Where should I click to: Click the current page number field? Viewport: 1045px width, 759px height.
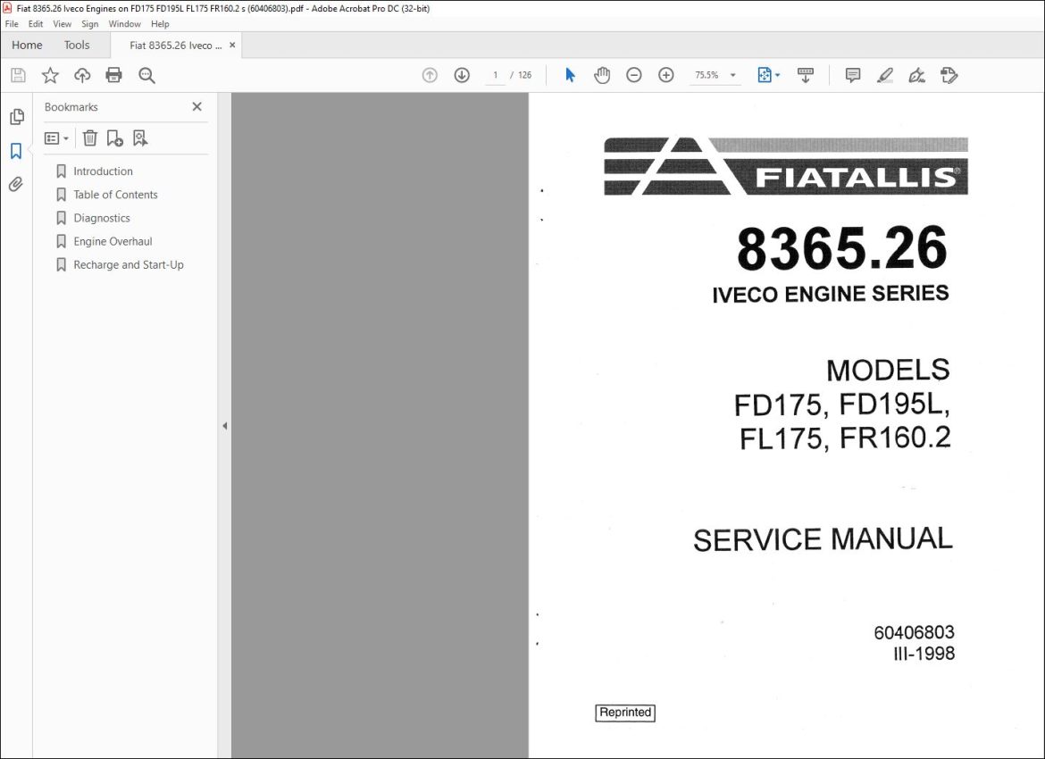[495, 75]
